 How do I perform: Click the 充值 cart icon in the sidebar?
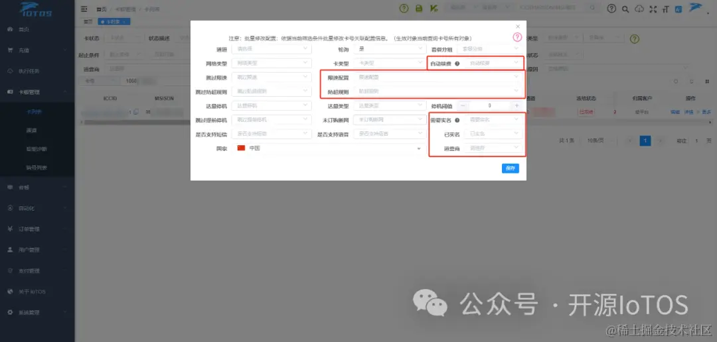[x=10, y=50]
